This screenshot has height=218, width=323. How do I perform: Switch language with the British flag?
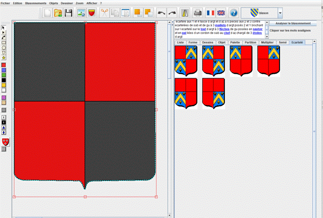pyautogui.click(x=221, y=13)
